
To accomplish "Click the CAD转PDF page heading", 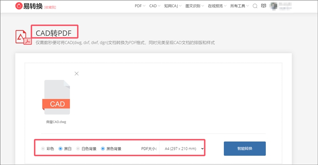I will [54, 33].
